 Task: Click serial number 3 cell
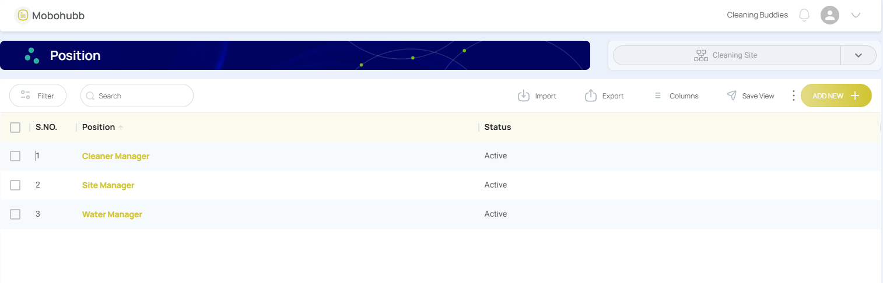coord(38,214)
